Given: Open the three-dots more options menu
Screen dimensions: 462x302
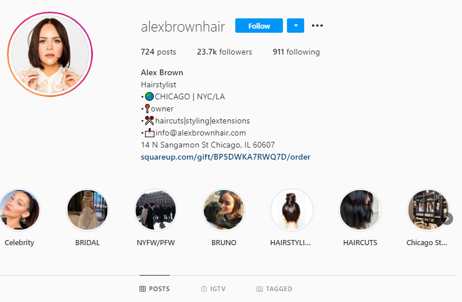Looking at the screenshot, I should (x=317, y=26).
